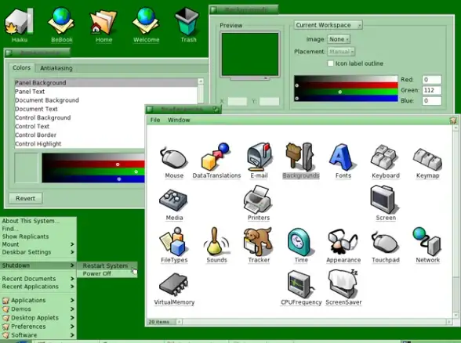Open the Tracker dog icon

[x=258, y=242]
